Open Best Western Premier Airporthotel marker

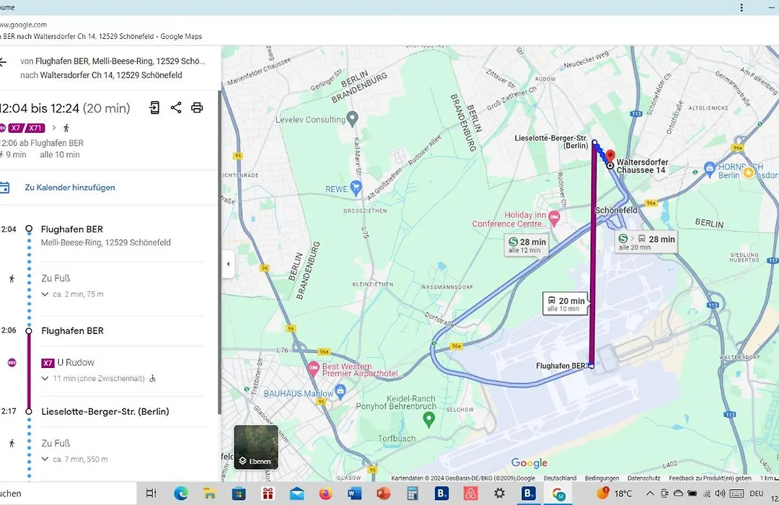tap(313, 369)
